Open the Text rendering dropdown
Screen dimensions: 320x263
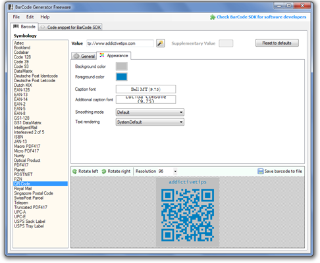point(150,122)
